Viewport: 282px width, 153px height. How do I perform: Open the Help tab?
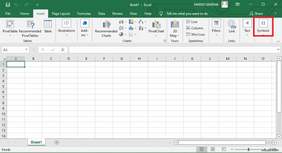[x=148, y=13]
